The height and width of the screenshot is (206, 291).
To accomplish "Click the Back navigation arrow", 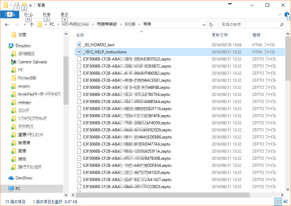I will [x=7, y=25].
